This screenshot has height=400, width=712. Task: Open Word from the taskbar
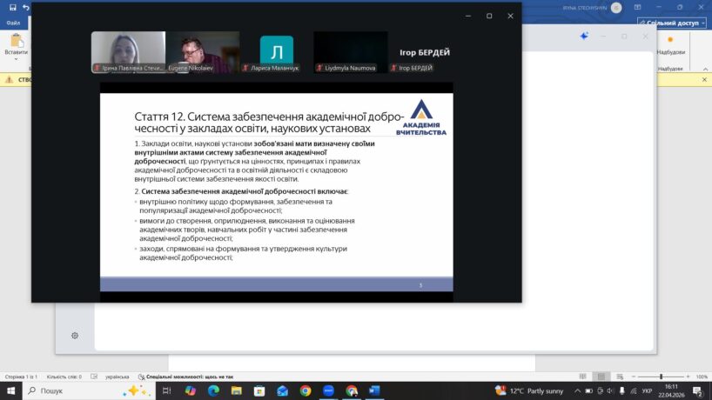(x=374, y=391)
